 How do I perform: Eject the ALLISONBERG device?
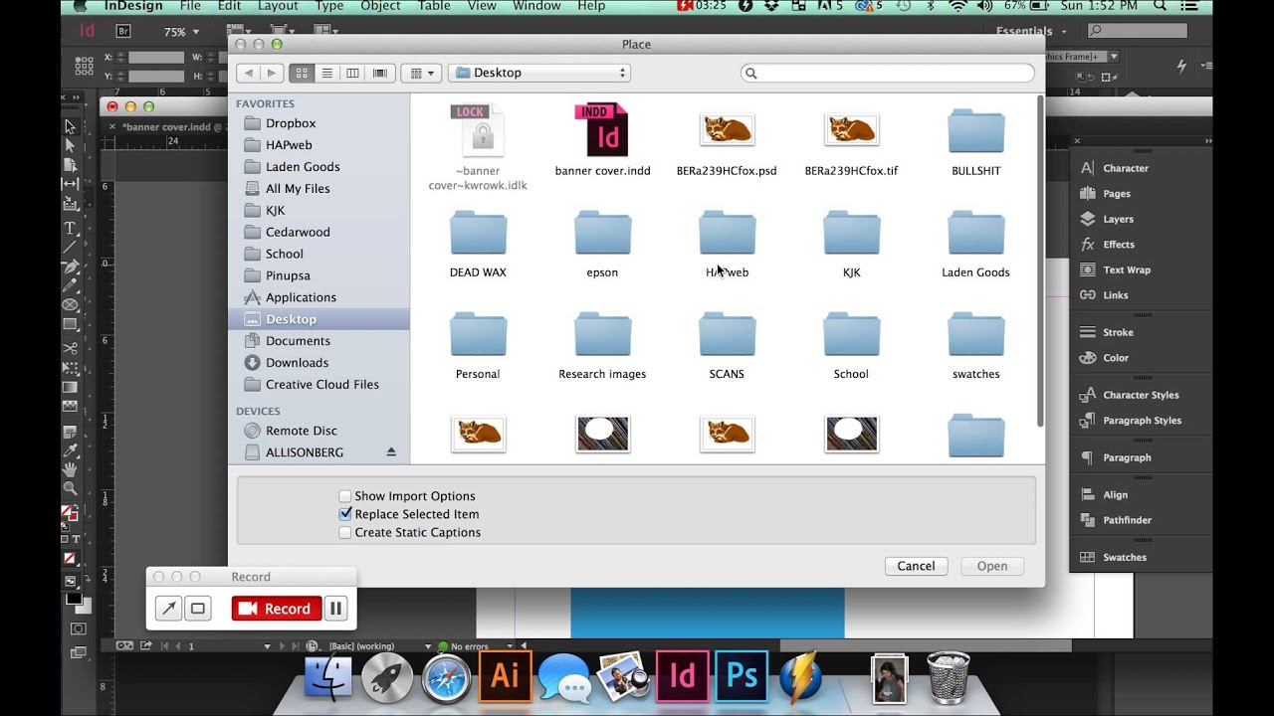pos(391,452)
